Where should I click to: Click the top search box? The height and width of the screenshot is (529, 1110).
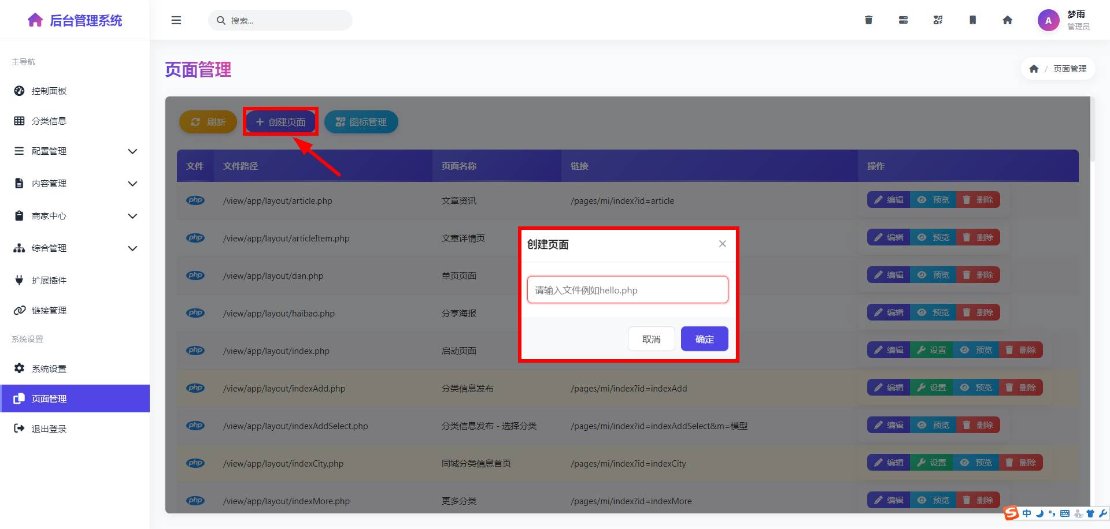point(280,20)
